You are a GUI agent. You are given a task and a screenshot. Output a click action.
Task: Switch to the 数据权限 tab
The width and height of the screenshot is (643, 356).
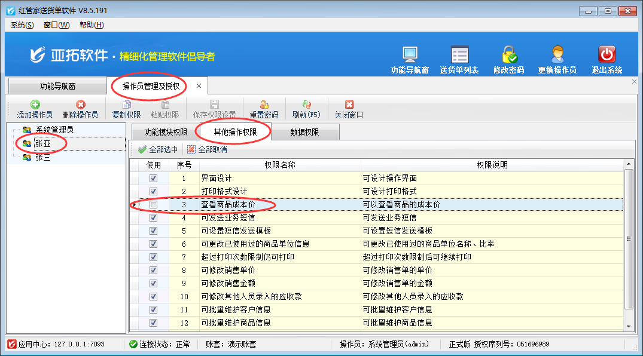pos(304,133)
